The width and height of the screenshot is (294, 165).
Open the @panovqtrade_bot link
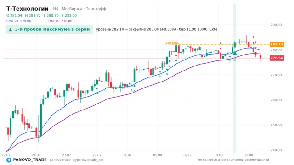[89, 160]
